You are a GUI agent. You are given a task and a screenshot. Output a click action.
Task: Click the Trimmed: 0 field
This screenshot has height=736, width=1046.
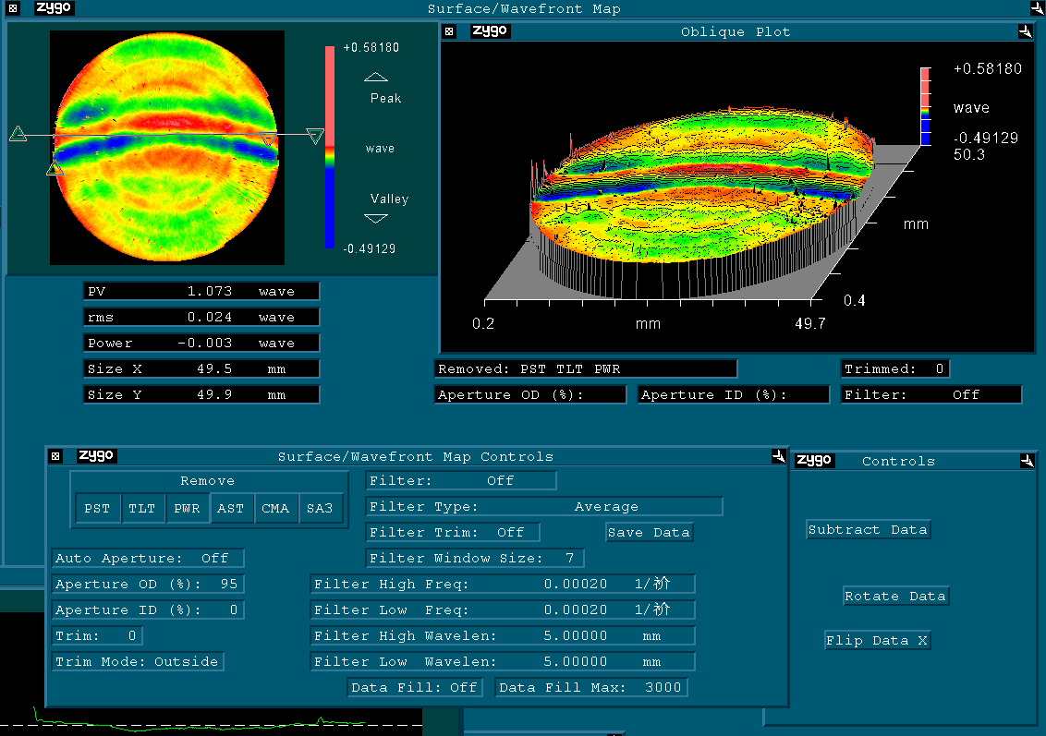coord(894,368)
